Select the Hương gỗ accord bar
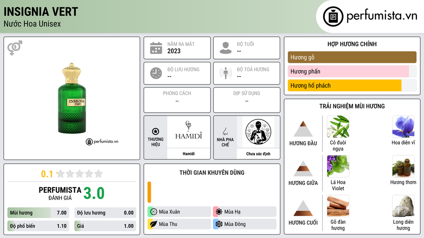The image size is (424, 238). (352, 57)
